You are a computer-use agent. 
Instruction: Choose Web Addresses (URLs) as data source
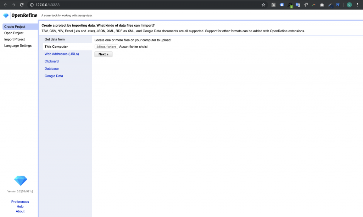[x=62, y=54]
